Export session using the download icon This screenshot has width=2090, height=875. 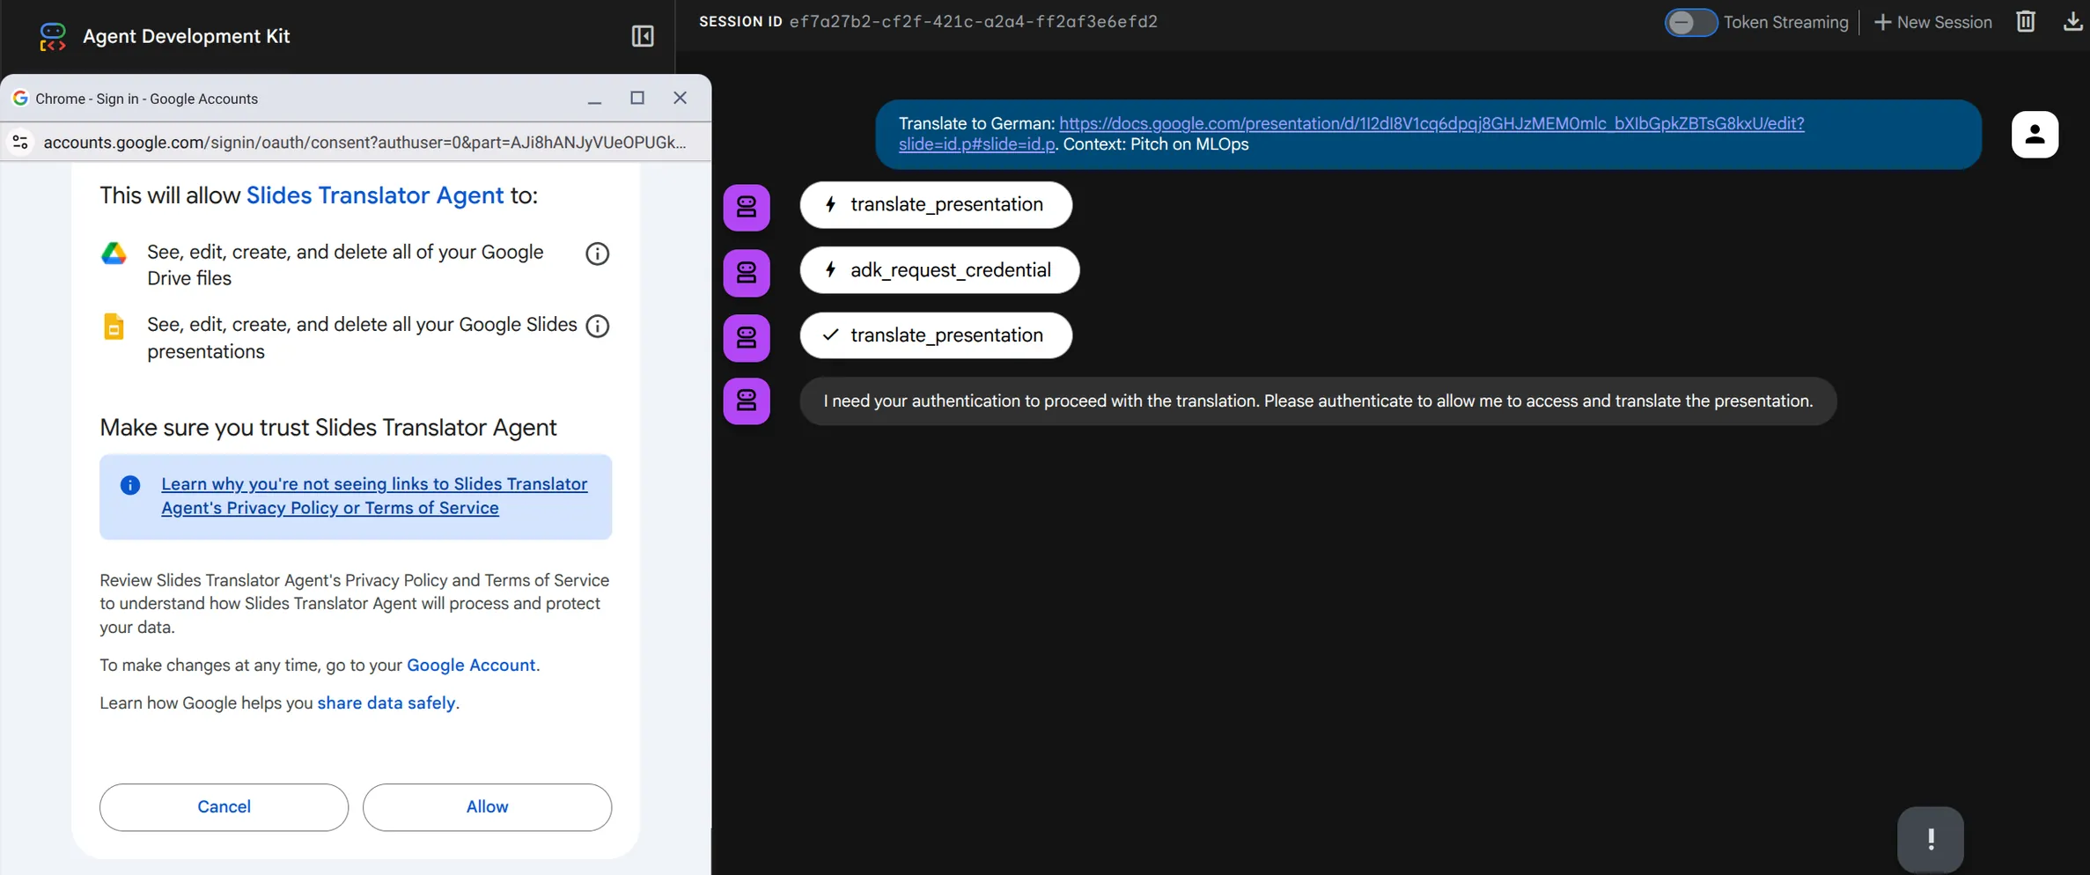click(x=2073, y=21)
